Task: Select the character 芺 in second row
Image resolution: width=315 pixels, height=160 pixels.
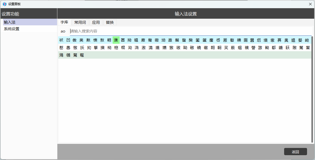Action: click(x=226, y=48)
